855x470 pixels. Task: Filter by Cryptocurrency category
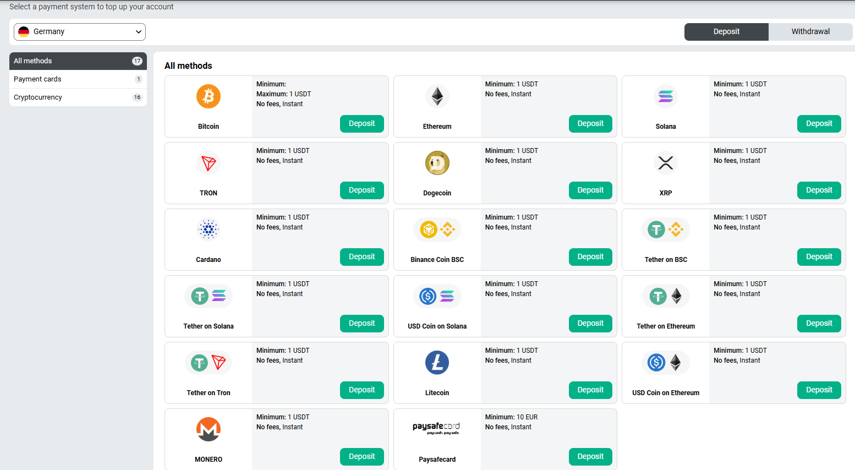point(78,97)
